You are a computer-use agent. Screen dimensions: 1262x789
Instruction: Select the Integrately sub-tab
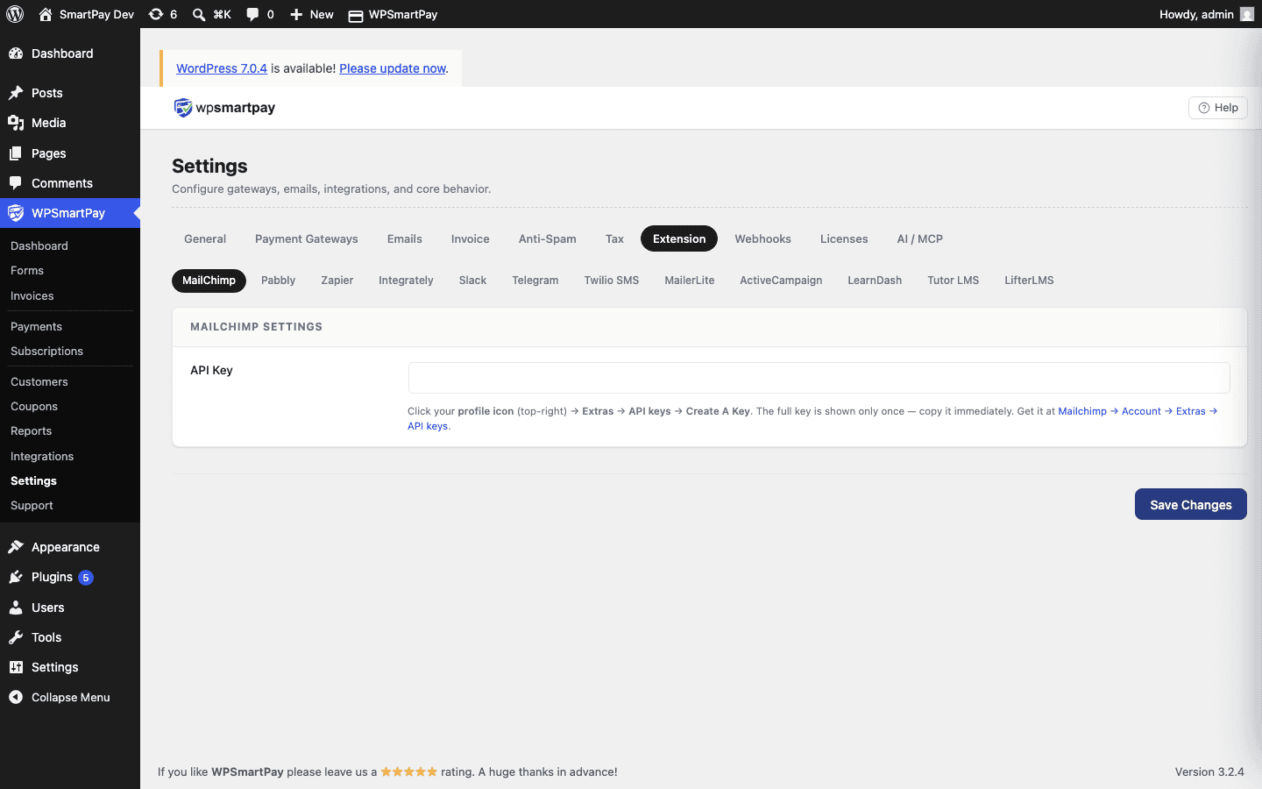tap(406, 281)
